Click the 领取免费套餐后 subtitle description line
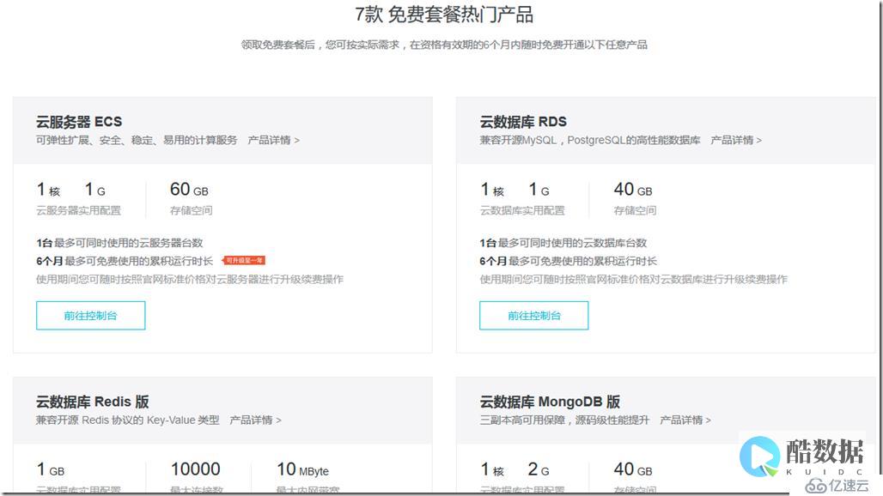The width and height of the screenshot is (883, 496). point(444,45)
